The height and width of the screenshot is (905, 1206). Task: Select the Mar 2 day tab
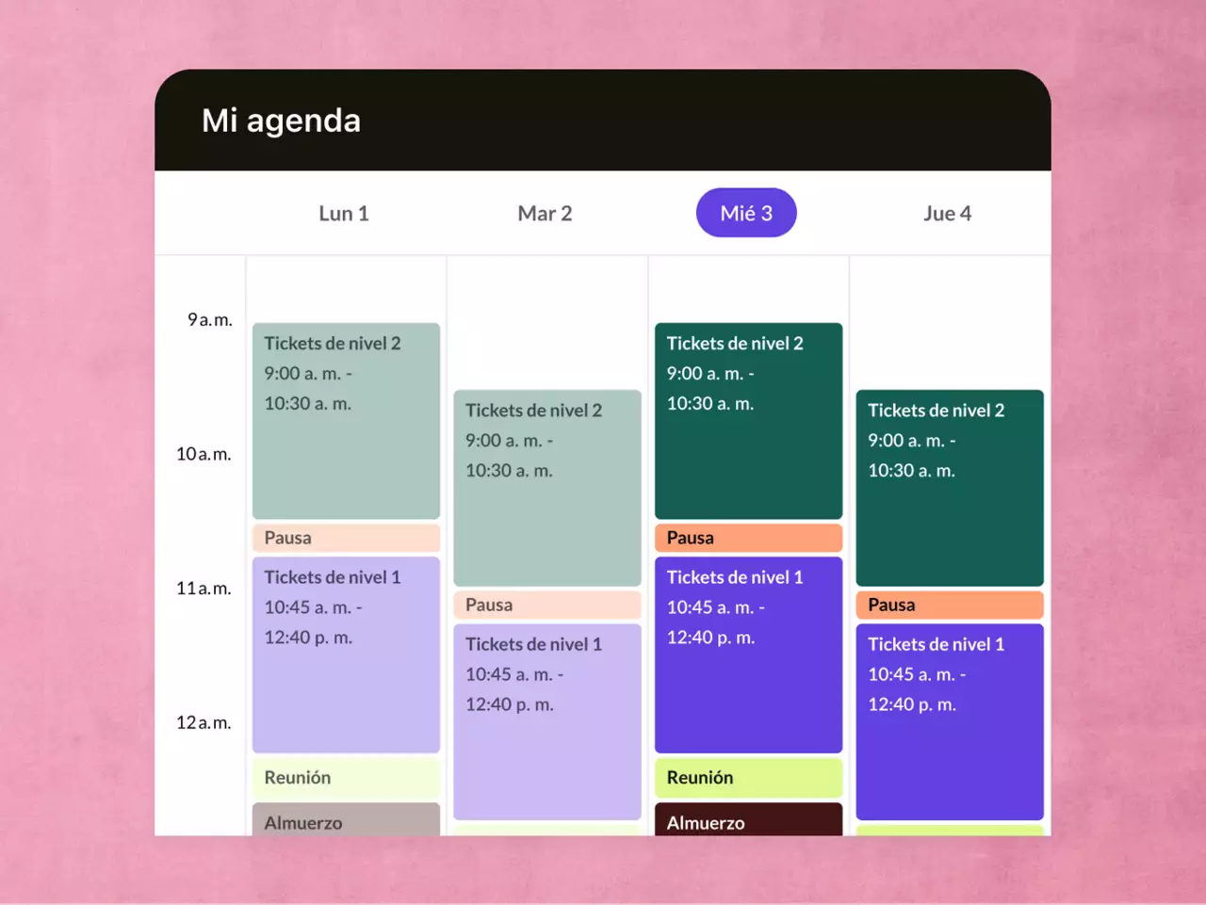coord(545,214)
